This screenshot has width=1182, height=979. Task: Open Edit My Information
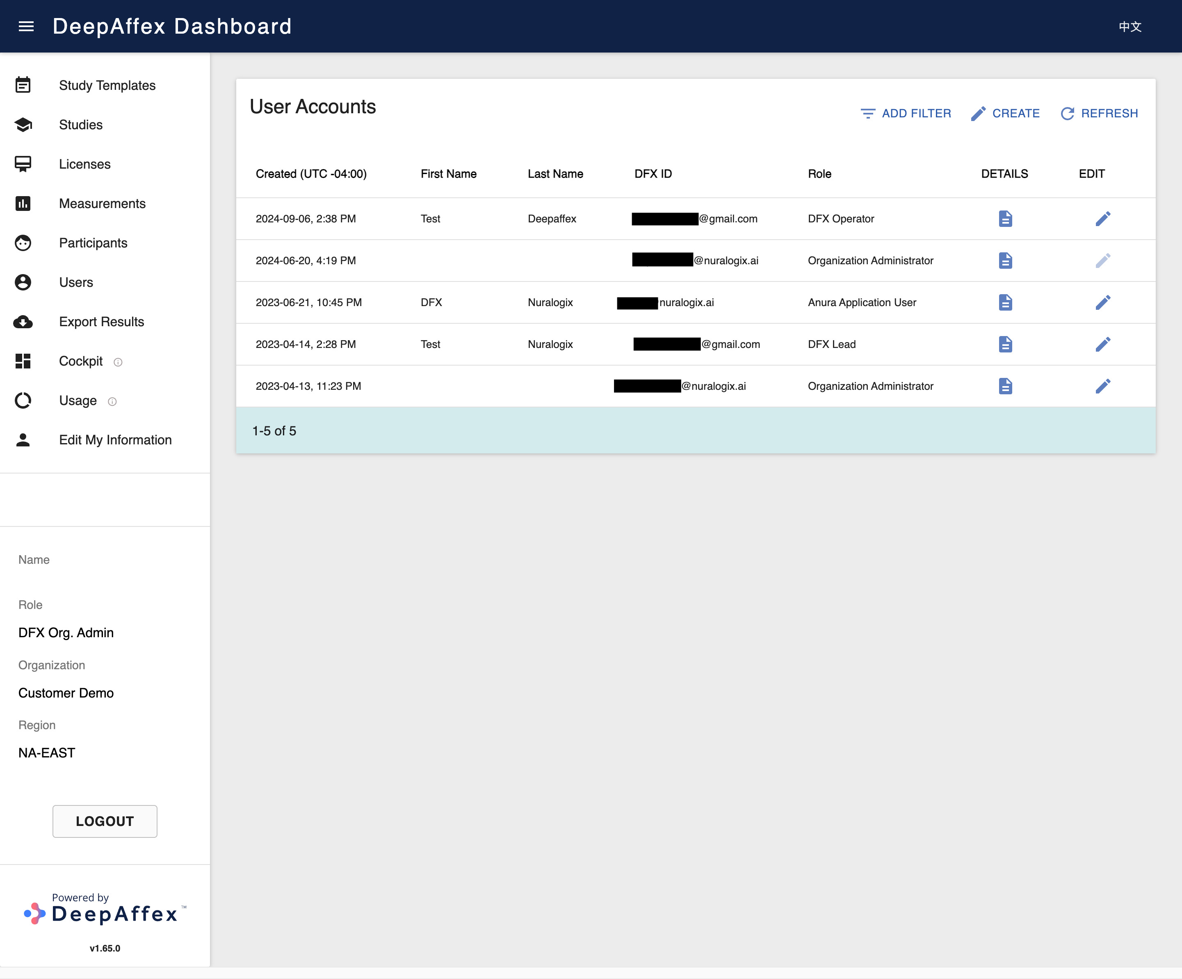115,440
